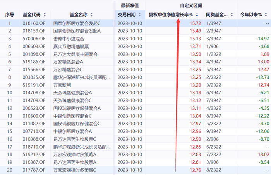Open 易方达医药生物股票A fund
The height and width of the screenshot is (175, 271).
tap(75, 162)
